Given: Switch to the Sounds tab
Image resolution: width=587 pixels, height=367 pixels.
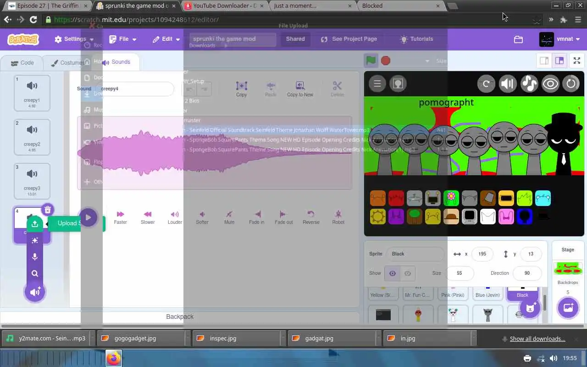Looking at the screenshot, I should click(x=116, y=62).
